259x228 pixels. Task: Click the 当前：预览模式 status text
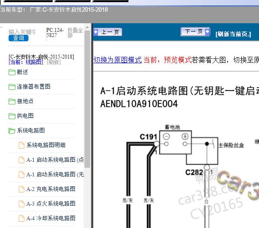pyautogui.click(x=168, y=60)
